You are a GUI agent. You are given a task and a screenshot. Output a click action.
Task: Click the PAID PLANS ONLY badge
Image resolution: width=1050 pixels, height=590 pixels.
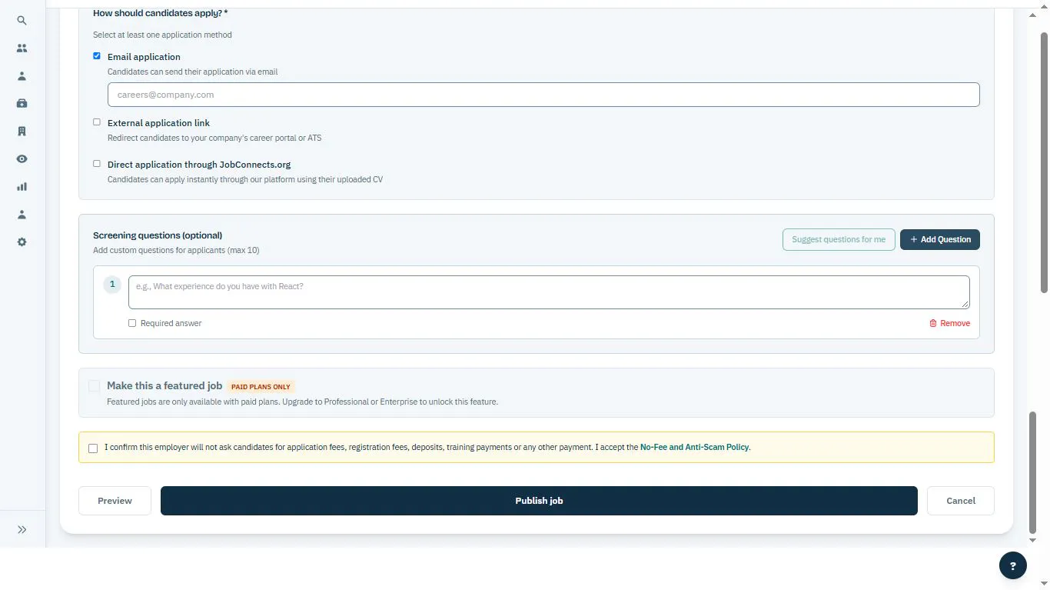(x=261, y=387)
